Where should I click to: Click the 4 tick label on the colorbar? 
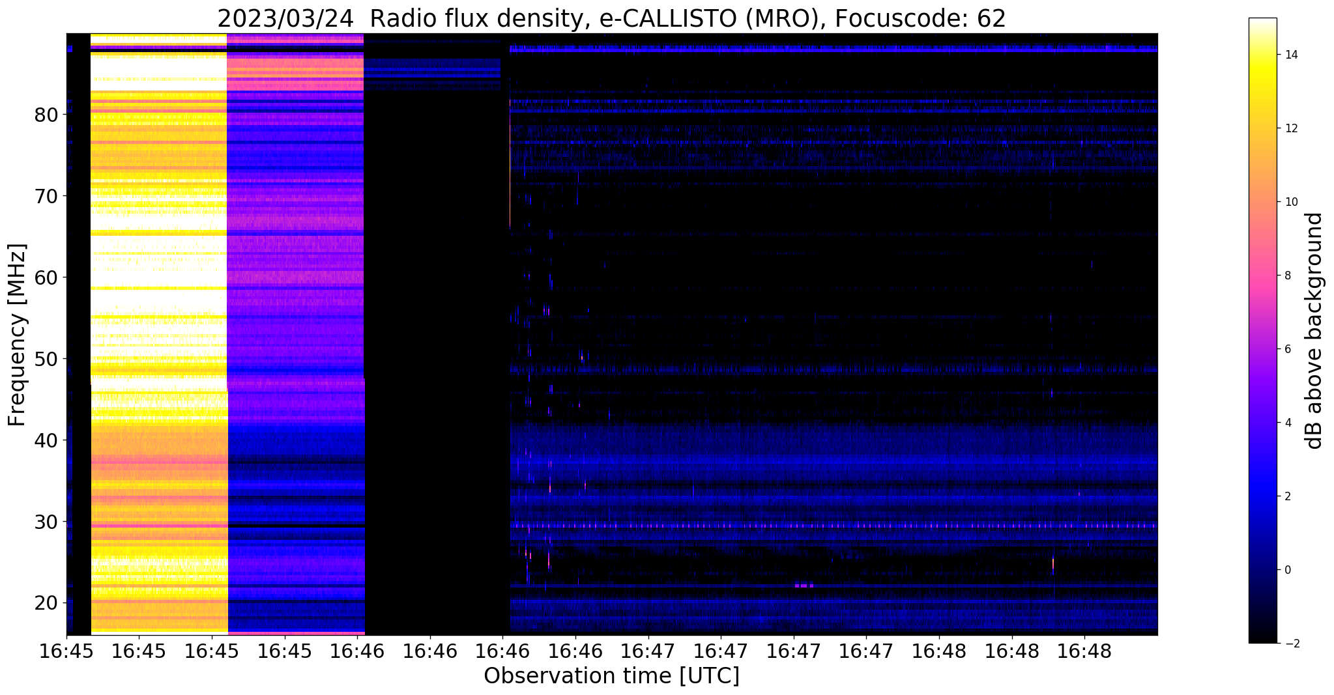pyautogui.click(x=1287, y=423)
